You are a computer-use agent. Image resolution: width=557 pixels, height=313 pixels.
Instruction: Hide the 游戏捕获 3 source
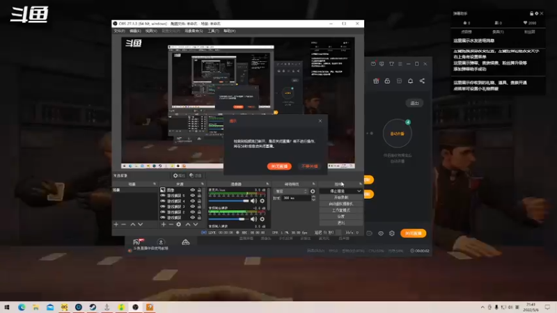click(x=193, y=207)
